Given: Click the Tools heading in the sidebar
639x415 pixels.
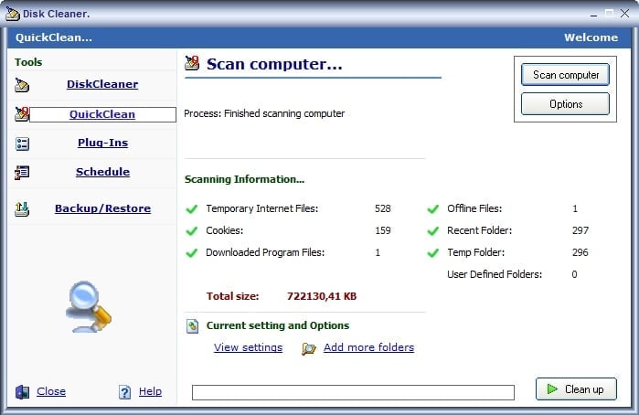Looking at the screenshot, I should pyautogui.click(x=28, y=62).
